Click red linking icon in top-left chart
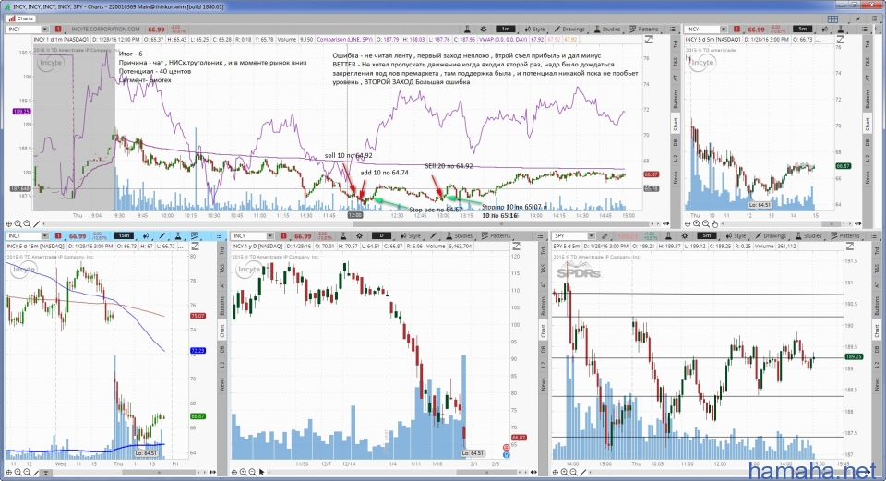 tap(58, 29)
